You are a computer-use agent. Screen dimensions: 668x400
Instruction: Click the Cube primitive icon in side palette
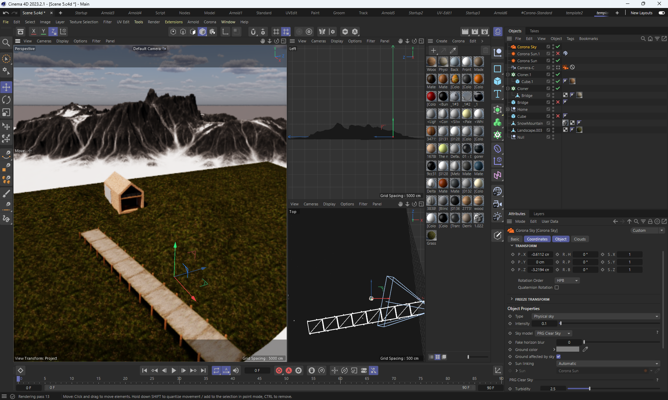tap(498, 81)
